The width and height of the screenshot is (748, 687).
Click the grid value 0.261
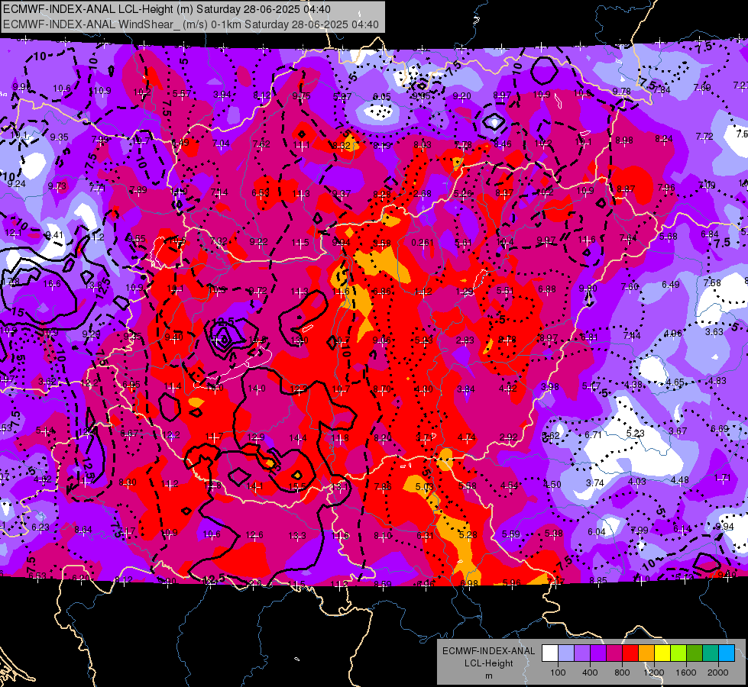click(423, 243)
